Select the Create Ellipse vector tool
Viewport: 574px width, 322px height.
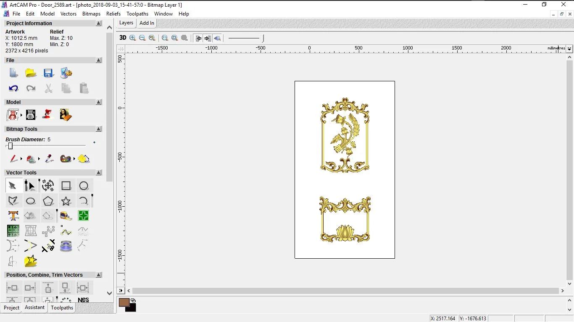(31, 201)
